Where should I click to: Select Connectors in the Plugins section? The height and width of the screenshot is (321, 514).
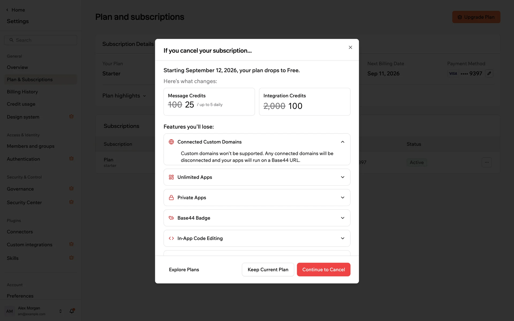click(x=40, y=232)
